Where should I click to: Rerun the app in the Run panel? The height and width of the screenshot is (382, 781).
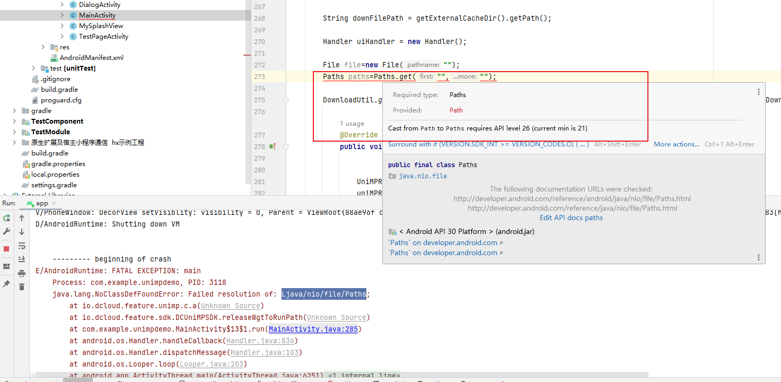pos(6,218)
